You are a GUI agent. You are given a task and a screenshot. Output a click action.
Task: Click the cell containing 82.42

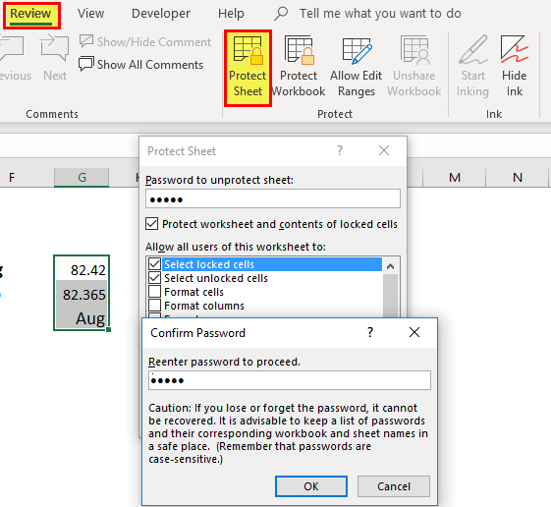point(82,269)
